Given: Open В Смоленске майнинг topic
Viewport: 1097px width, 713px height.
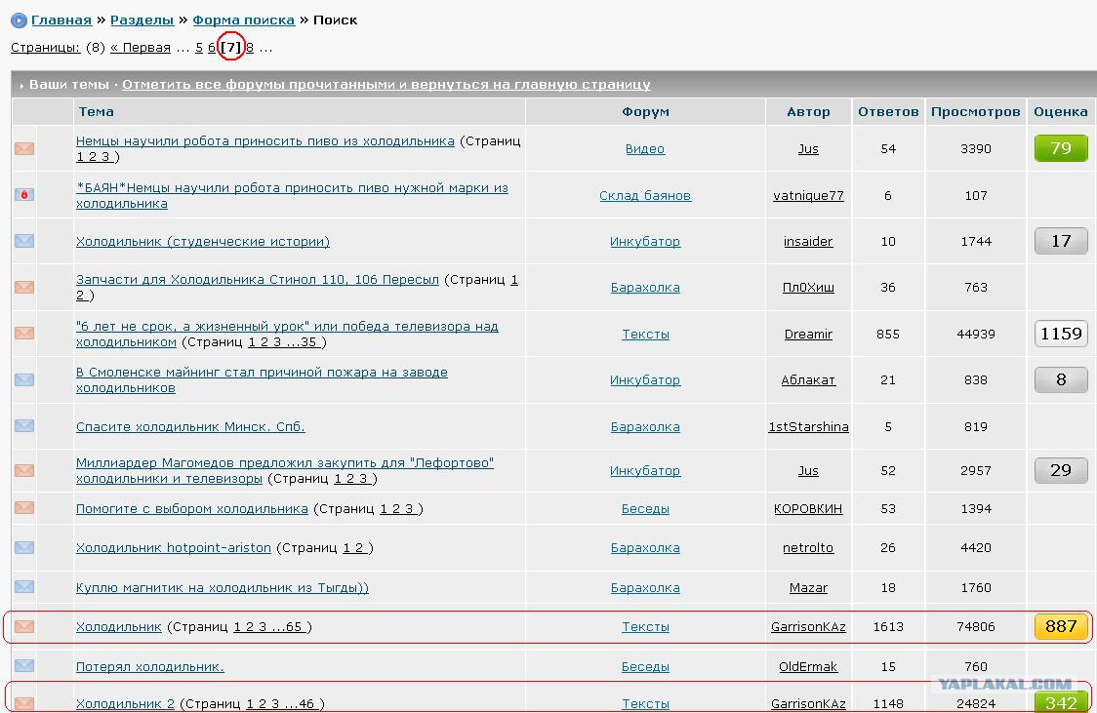Looking at the screenshot, I should pos(262,380).
